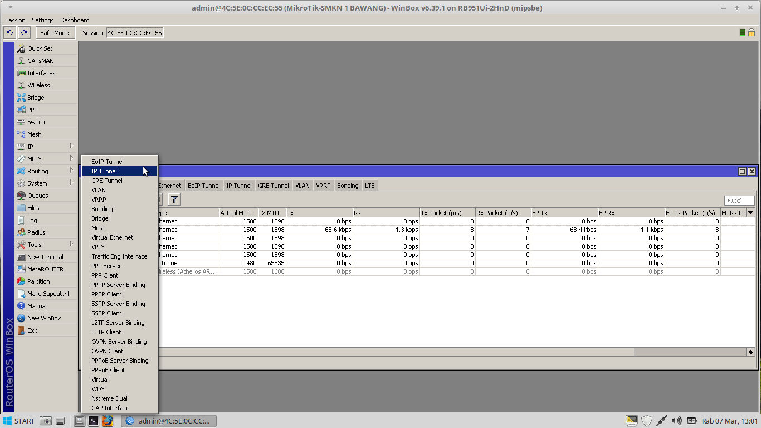Select Nstreme Dual from the popup menu

pyautogui.click(x=119, y=398)
